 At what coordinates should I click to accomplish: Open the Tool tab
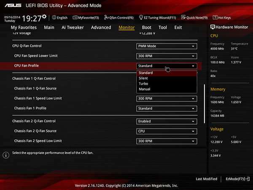[x=163, y=27]
